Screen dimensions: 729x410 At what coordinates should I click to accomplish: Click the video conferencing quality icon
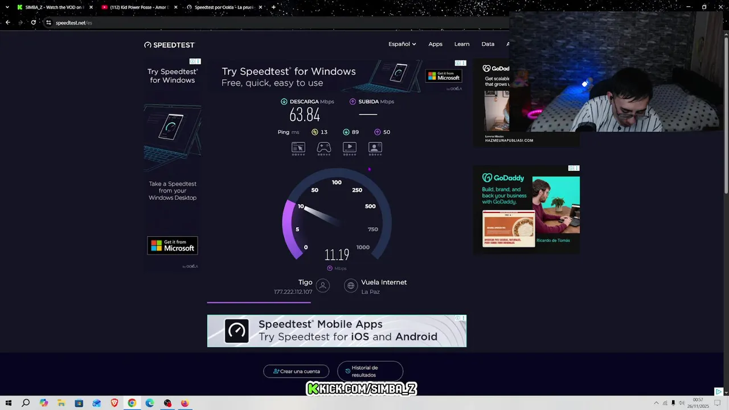coord(375,147)
